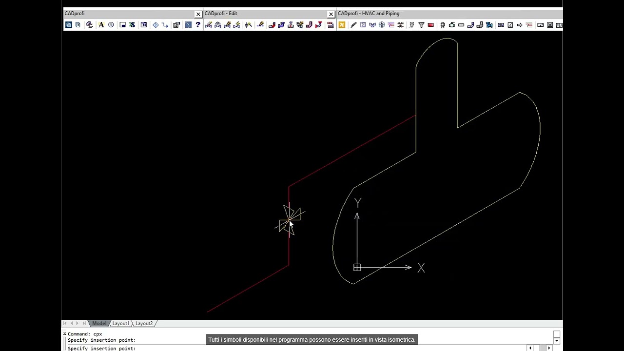Click the stair-step line HVAC icon
The height and width of the screenshot is (351, 624).
coord(353,25)
